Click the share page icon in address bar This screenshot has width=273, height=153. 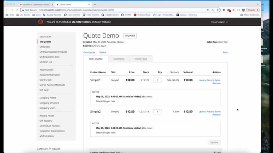click(213, 10)
